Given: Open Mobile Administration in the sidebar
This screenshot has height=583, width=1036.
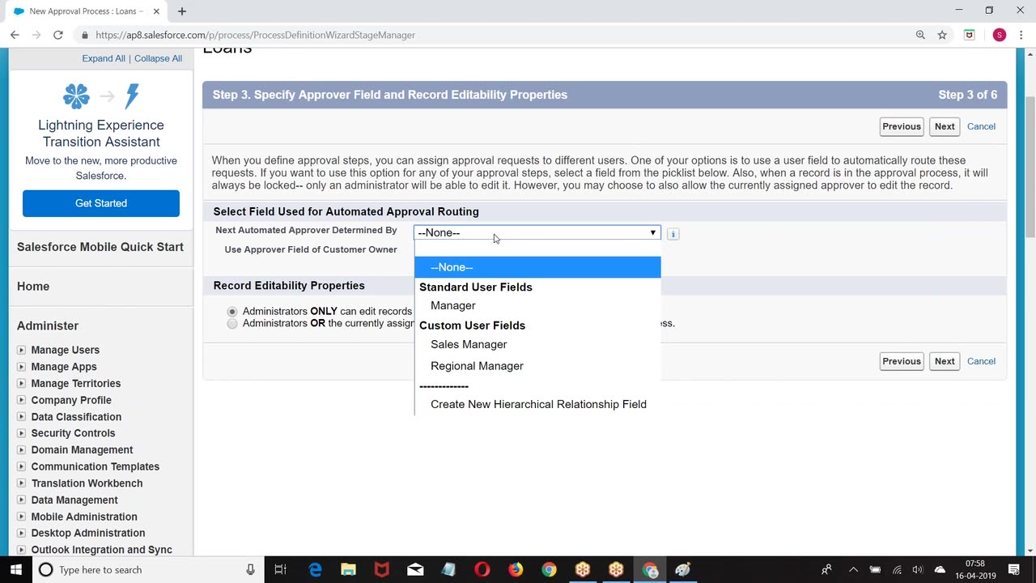Looking at the screenshot, I should point(84,517).
